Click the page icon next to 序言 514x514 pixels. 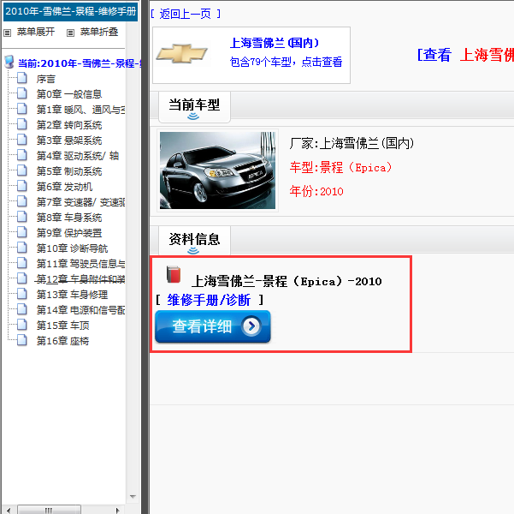(x=22, y=78)
